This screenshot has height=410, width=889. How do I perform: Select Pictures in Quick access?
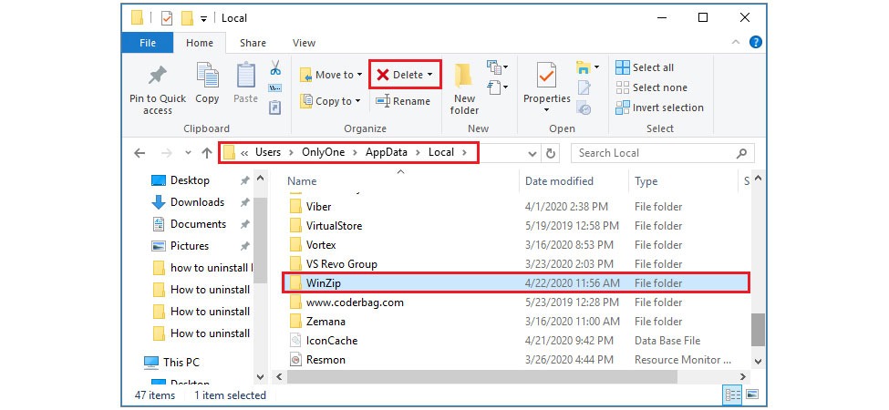[x=190, y=246]
